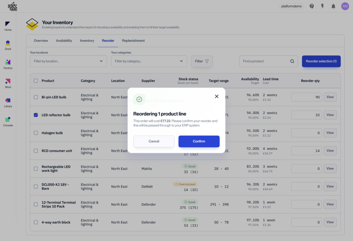Image resolution: width=353 pixels, height=241 pixels.
Task: Open the Home icon in sidebar
Action: point(8,25)
